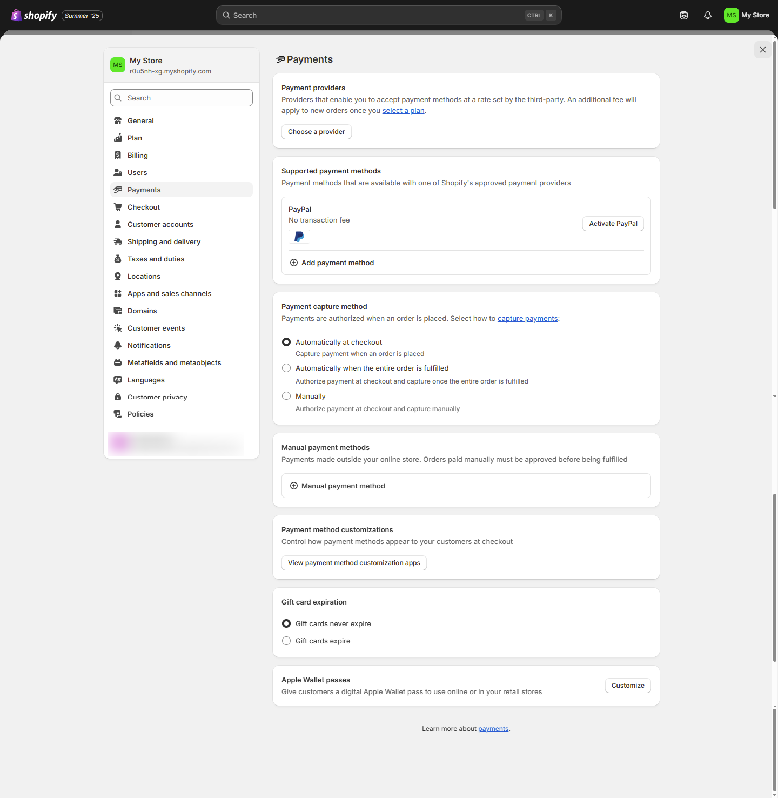Open Checkout settings

pyautogui.click(x=182, y=207)
